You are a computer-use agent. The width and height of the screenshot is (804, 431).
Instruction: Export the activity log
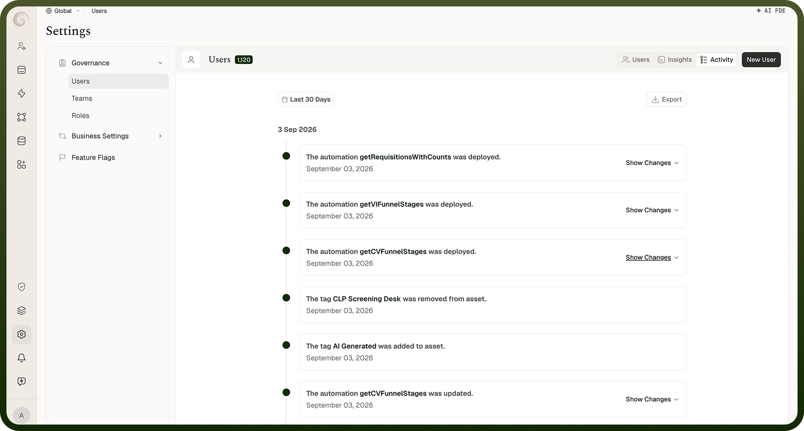[666, 99]
